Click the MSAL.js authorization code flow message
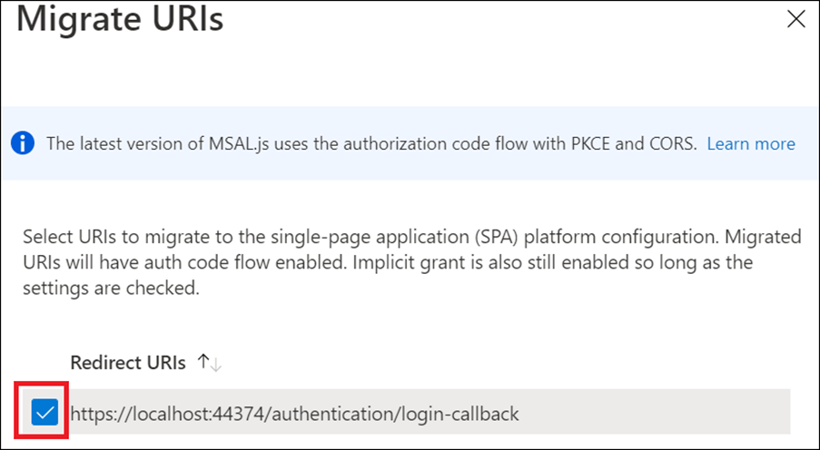The width and height of the screenshot is (820, 450). click(x=371, y=143)
